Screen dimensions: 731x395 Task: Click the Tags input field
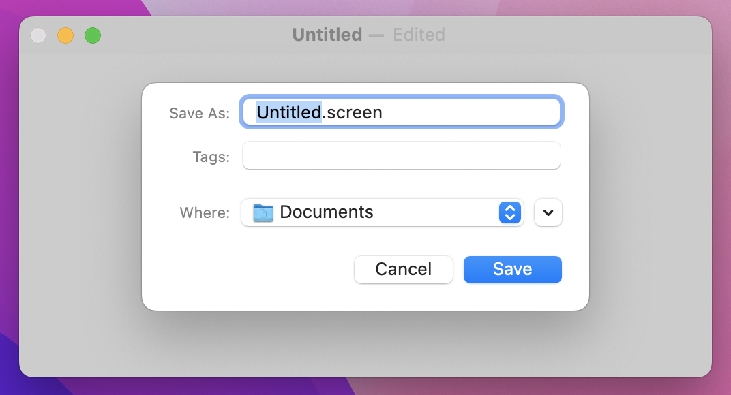[401, 156]
